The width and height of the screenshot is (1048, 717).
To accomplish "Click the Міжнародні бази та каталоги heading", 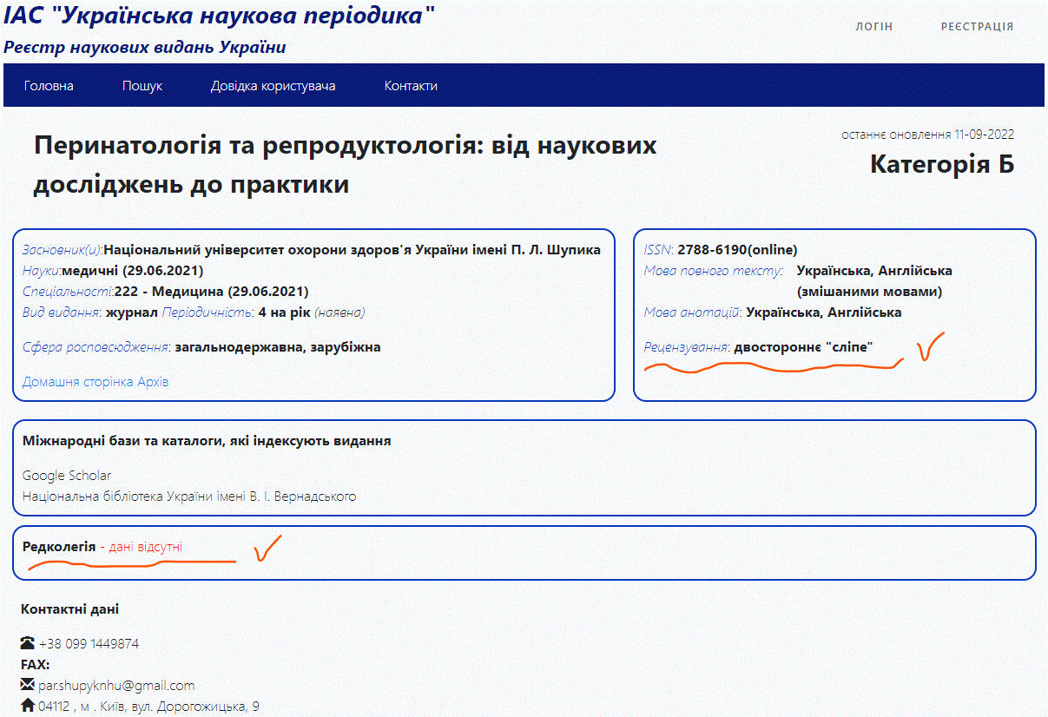I will 207,441.
